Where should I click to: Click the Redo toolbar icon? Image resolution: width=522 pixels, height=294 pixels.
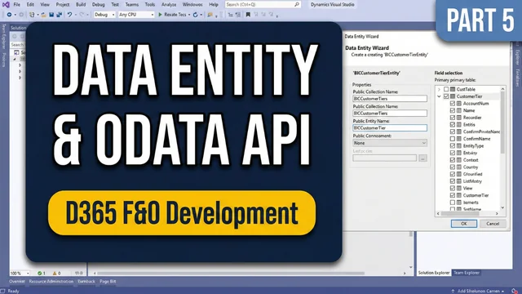tap(82, 15)
